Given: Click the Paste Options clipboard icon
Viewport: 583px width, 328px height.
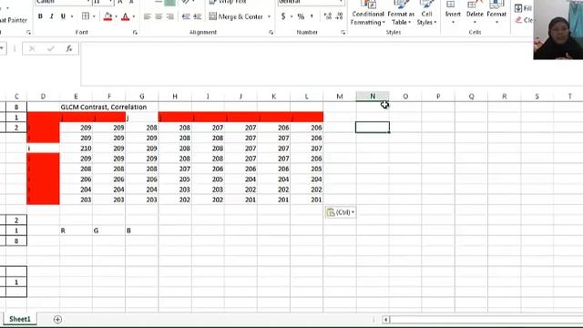Looking at the screenshot, I should pos(331,212).
